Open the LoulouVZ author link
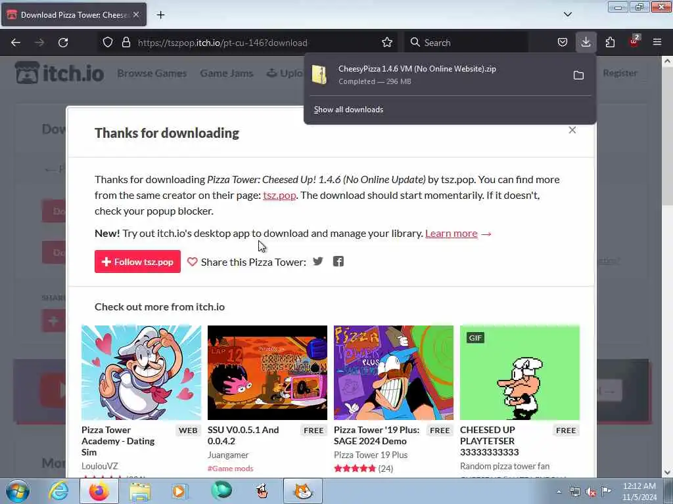This screenshot has height=504, width=673. (100, 466)
